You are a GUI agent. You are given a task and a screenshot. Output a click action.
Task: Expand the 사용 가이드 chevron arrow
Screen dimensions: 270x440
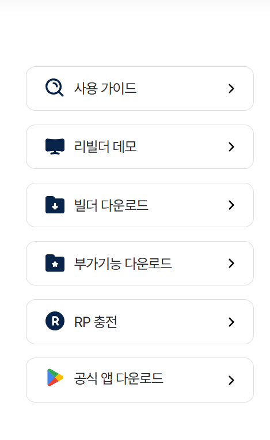231,88
